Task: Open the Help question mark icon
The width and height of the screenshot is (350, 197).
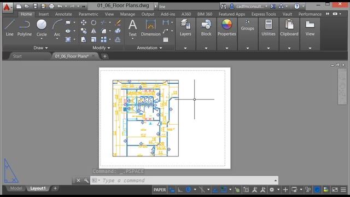Action: tap(297, 6)
